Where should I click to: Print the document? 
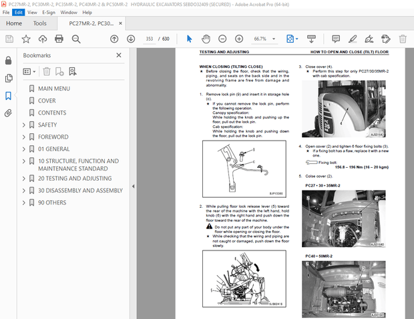pos(59,39)
